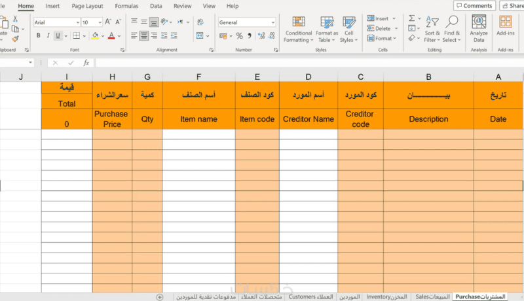524x301 pixels.
Task: Click in the formula bar input
Action: pos(309,62)
